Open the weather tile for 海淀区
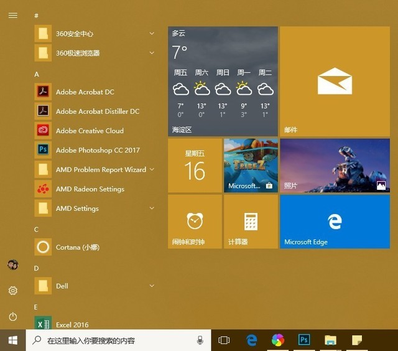Viewport: 398px width, 351px height. coord(223,82)
